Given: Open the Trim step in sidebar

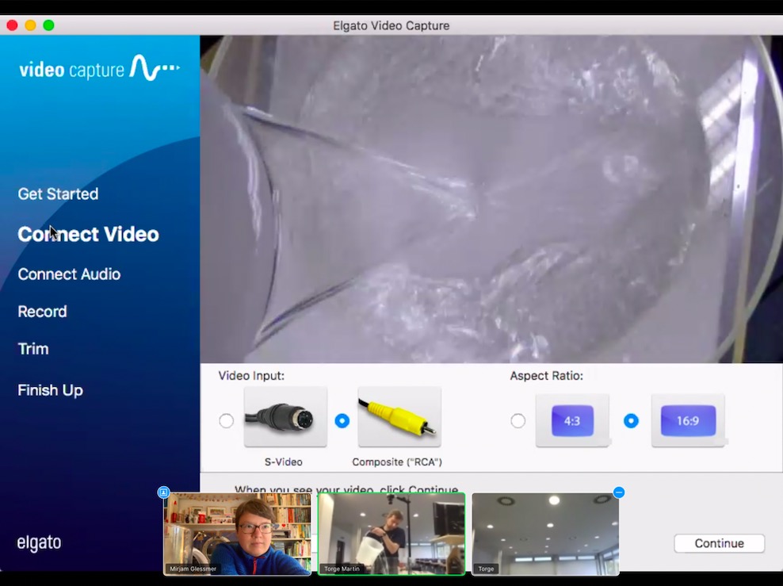Looking at the screenshot, I should [x=33, y=349].
